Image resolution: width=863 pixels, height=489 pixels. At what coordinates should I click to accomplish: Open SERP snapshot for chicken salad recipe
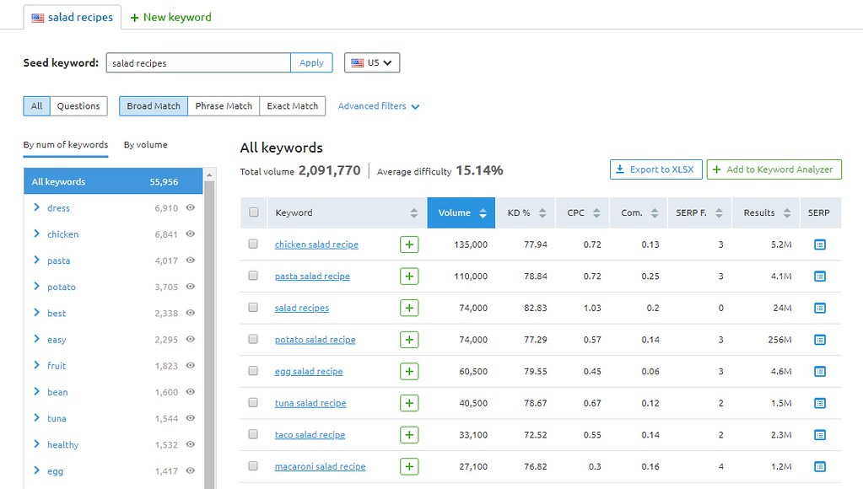pyautogui.click(x=819, y=244)
